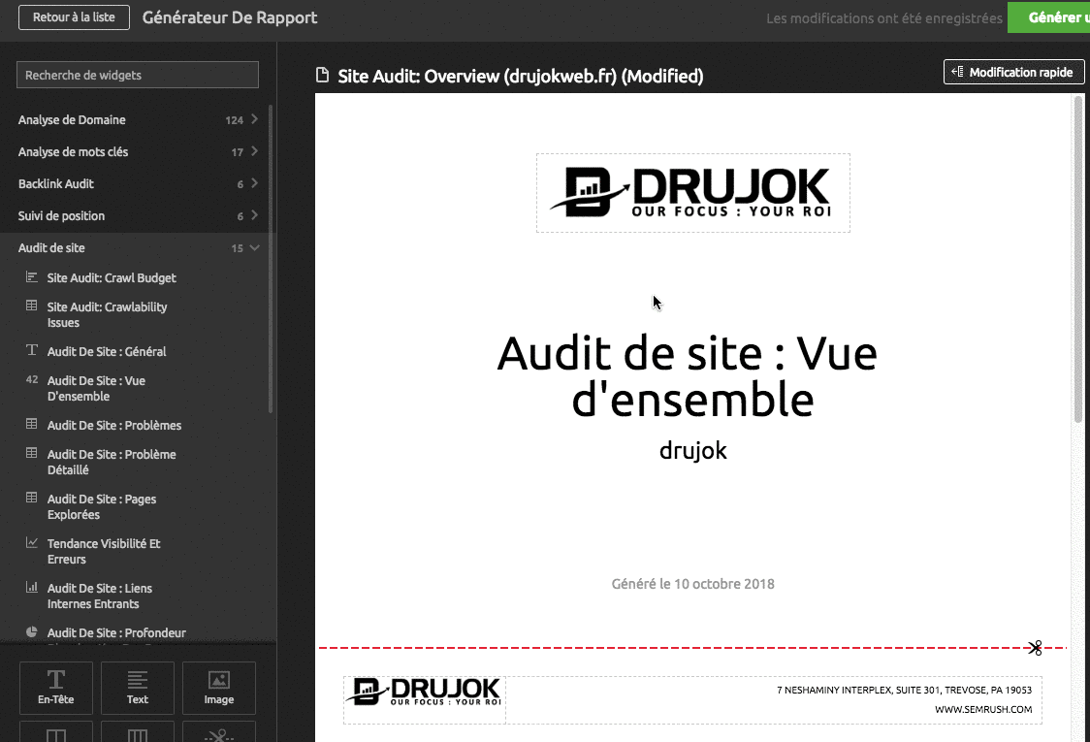This screenshot has height=742, width=1090.
Task: Add the three-column layout widget
Action: (137, 731)
